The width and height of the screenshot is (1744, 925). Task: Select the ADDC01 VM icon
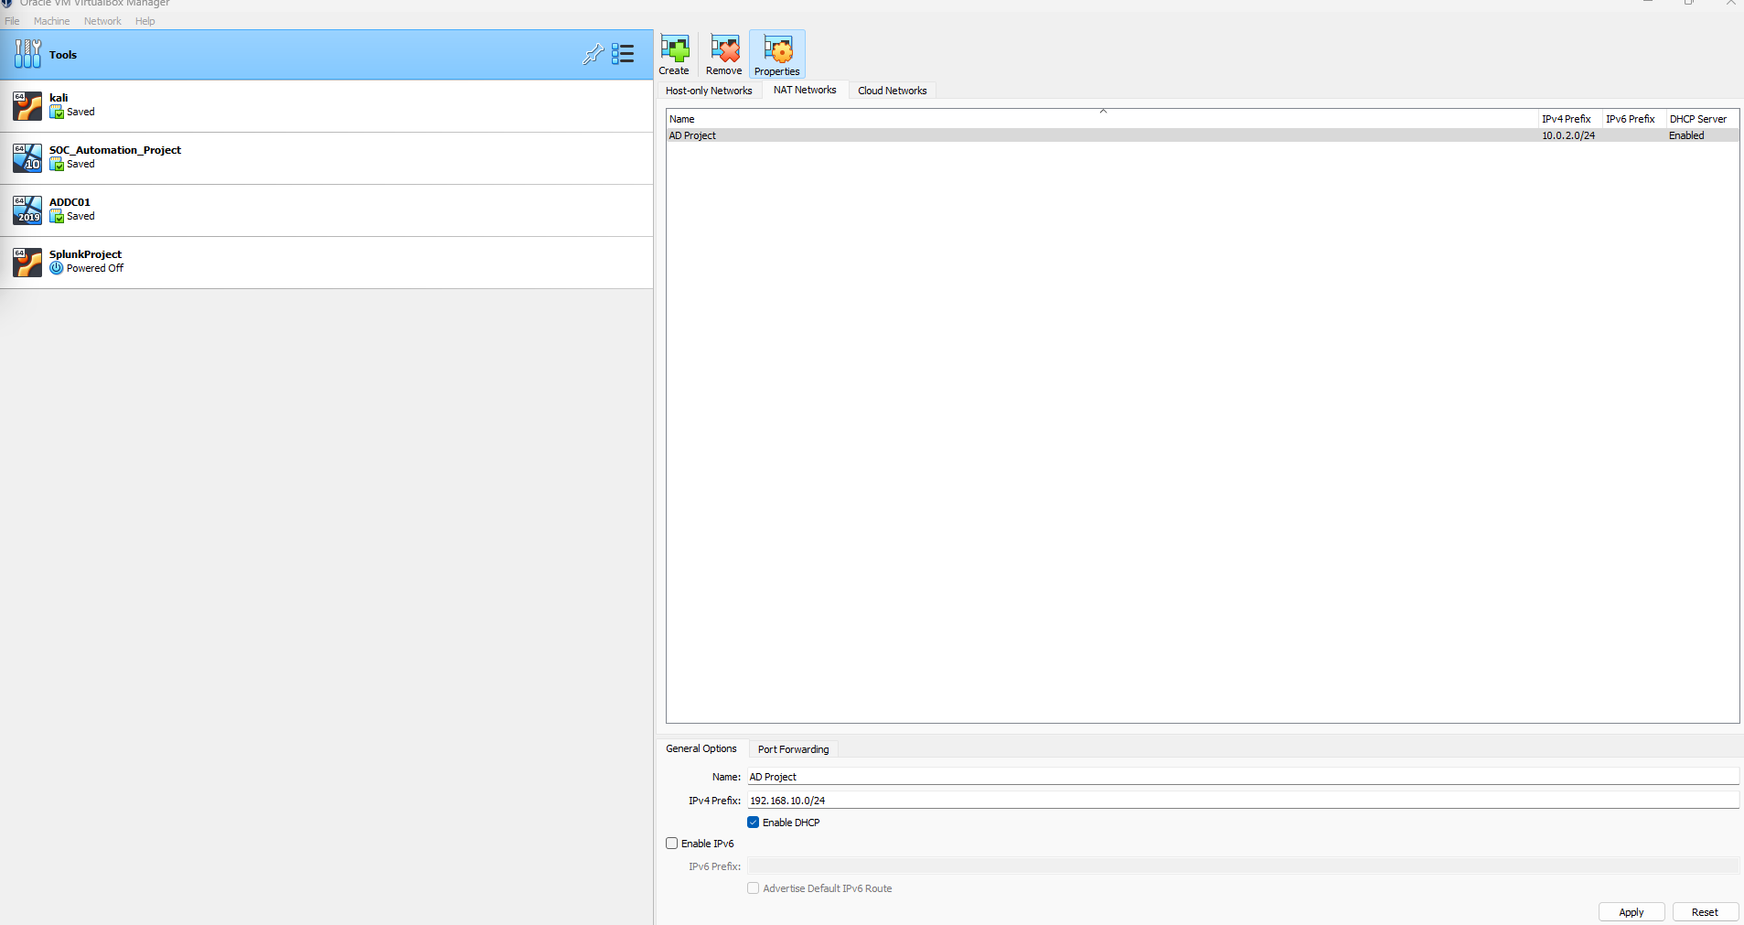tap(27, 210)
